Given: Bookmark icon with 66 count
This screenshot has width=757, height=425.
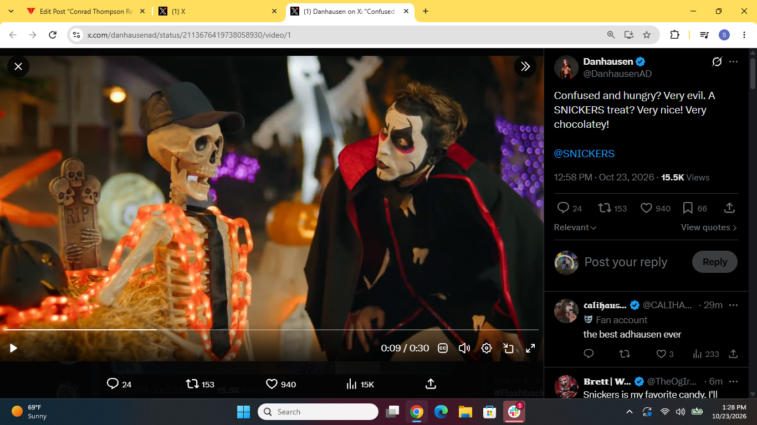Looking at the screenshot, I should tap(694, 208).
